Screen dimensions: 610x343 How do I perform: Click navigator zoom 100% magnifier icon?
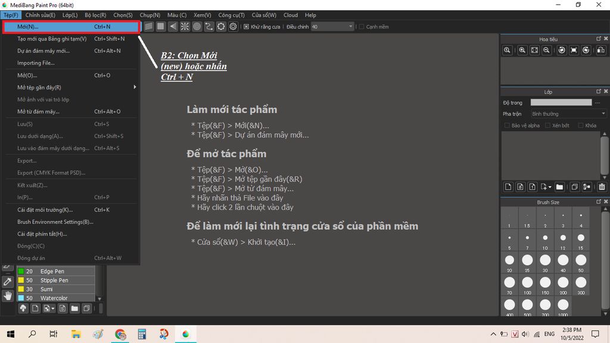pyautogui.click(x=508, y=50)
